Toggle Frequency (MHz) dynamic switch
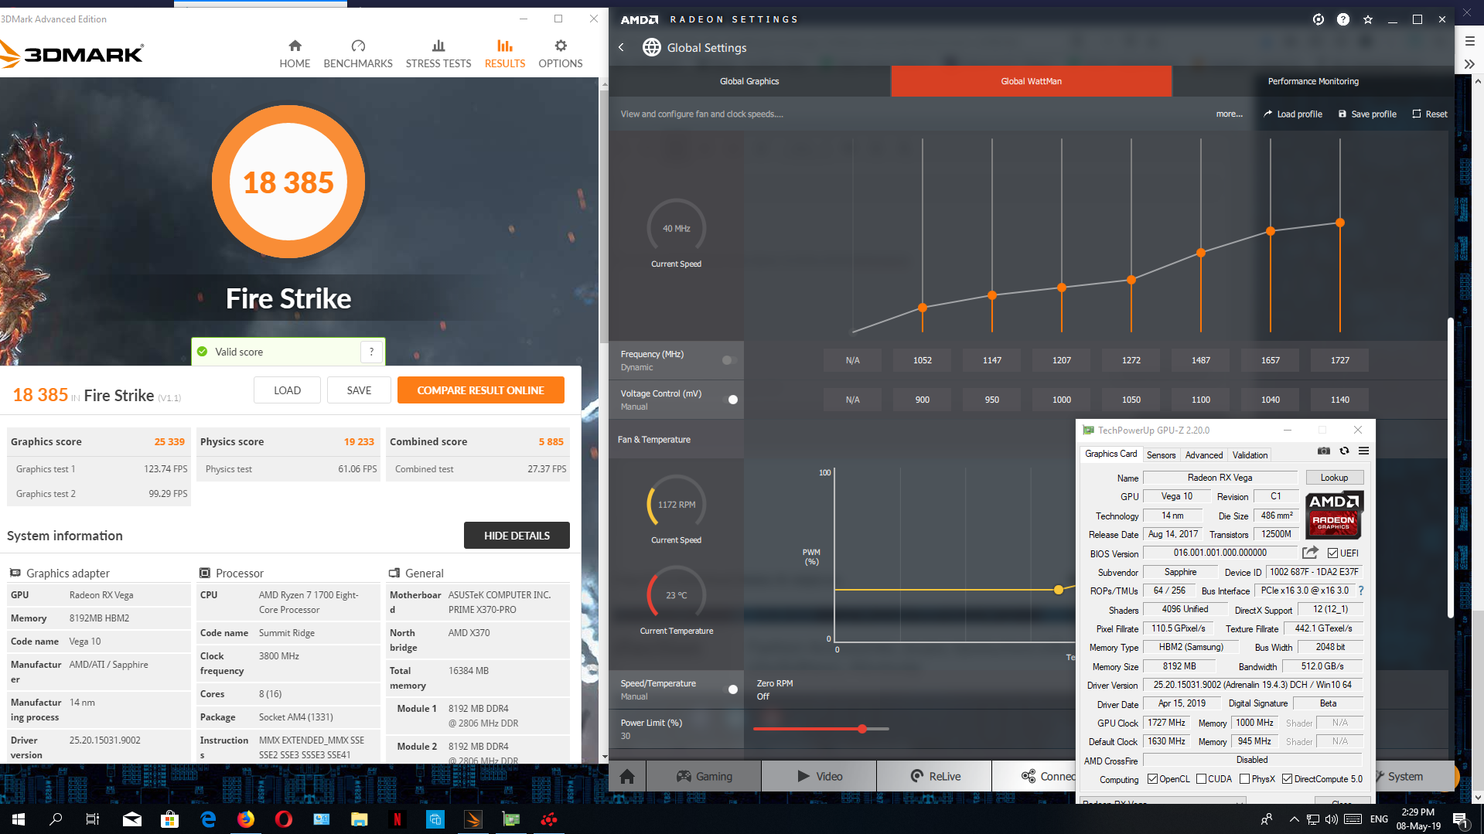 click(x=729, y=360)
